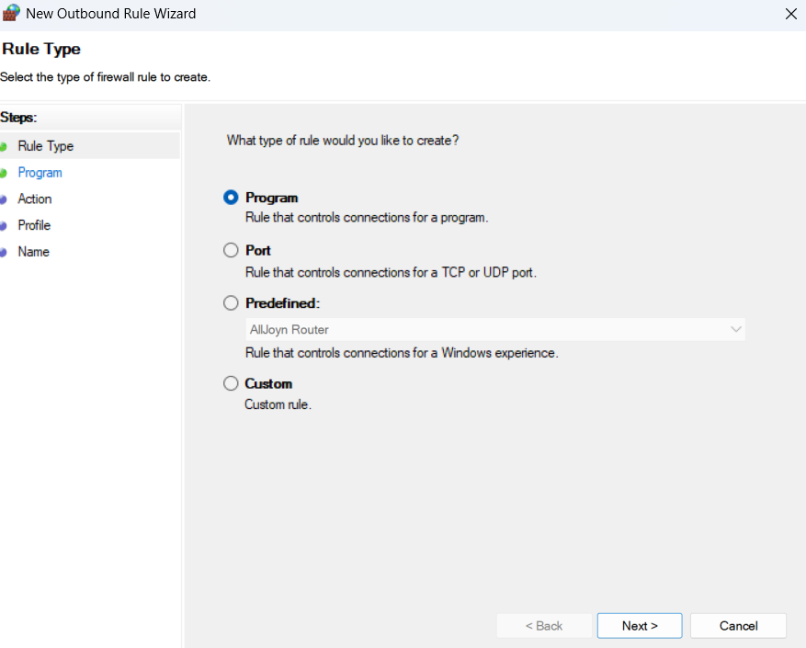This screenshot has width=806, height=648.
Task: Select the Predefined rule radio button
Action: 231,303
